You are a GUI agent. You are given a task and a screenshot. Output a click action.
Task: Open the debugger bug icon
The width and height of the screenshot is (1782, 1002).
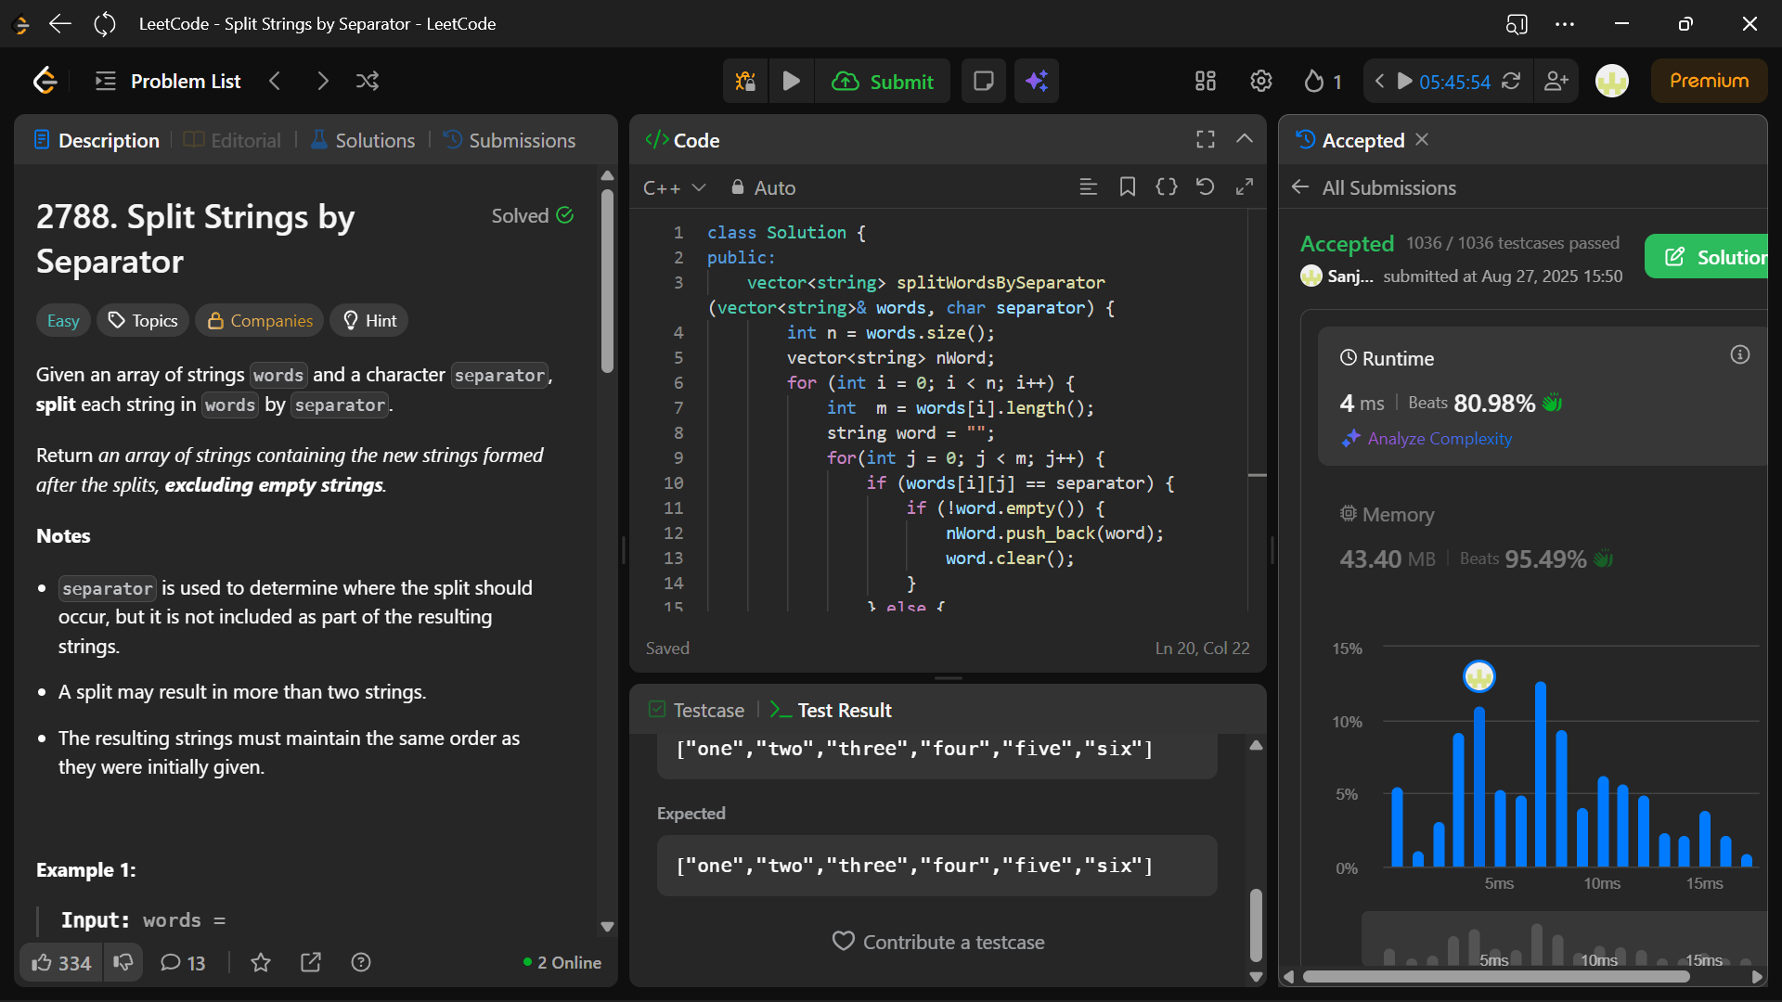click(x=745, y=82)
